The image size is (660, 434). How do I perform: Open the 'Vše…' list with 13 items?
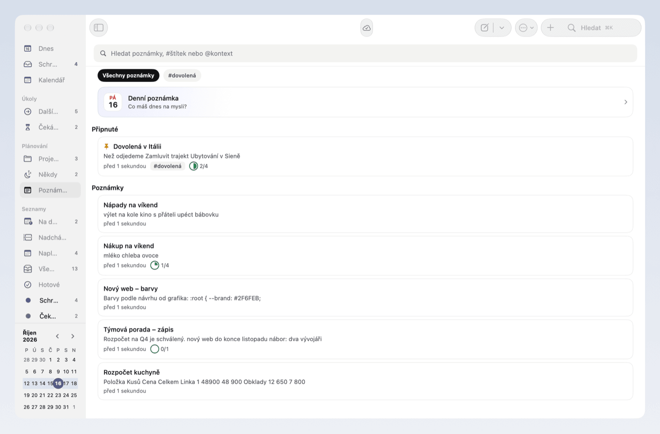pyautogui.click(x=50, y=268)
